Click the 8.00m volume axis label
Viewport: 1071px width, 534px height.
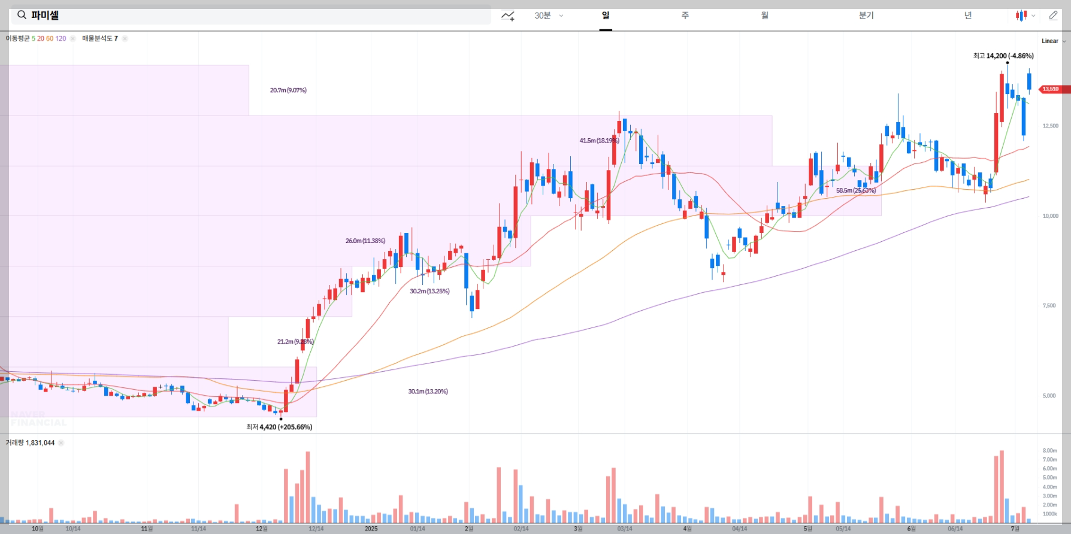(x=1050, y=451)
